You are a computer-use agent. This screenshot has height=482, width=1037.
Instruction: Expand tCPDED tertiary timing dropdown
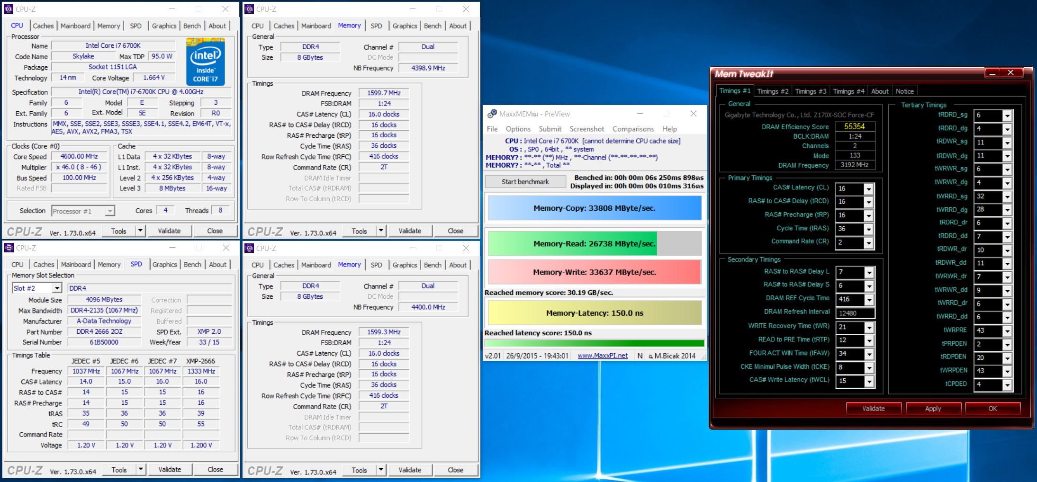(x=1007, y=385)
